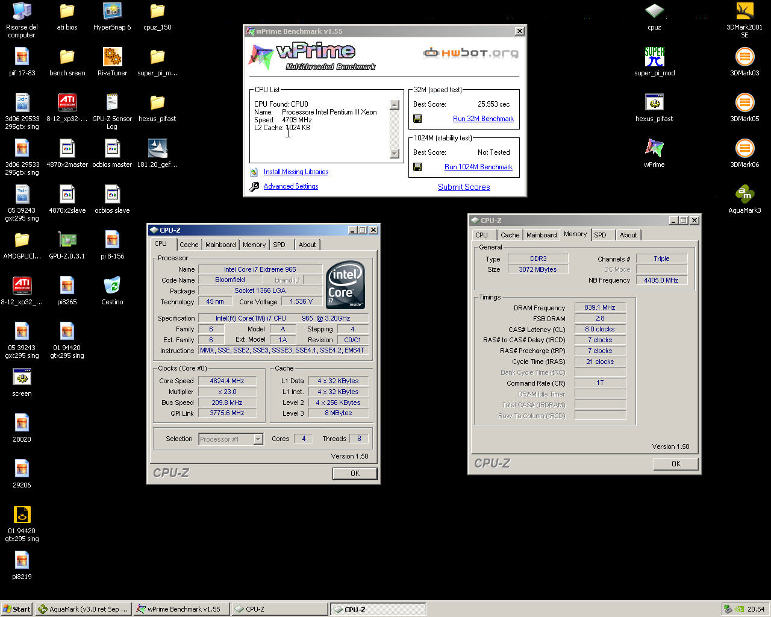Click CPU List scrollbar down arrow
This screenshot has height=617, width=771.
[395, 154]
